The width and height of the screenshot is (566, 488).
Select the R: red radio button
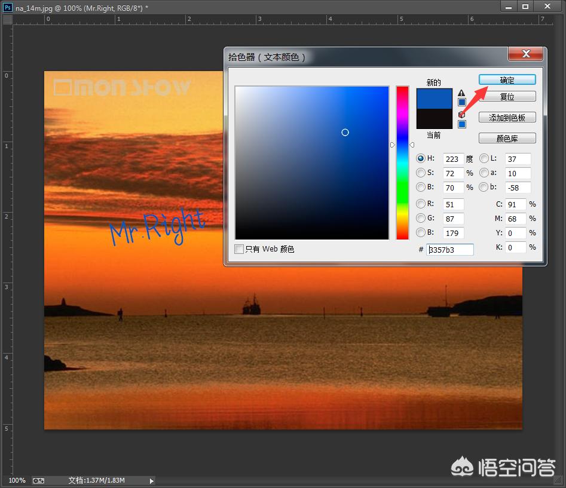click(x=421, y=204)
